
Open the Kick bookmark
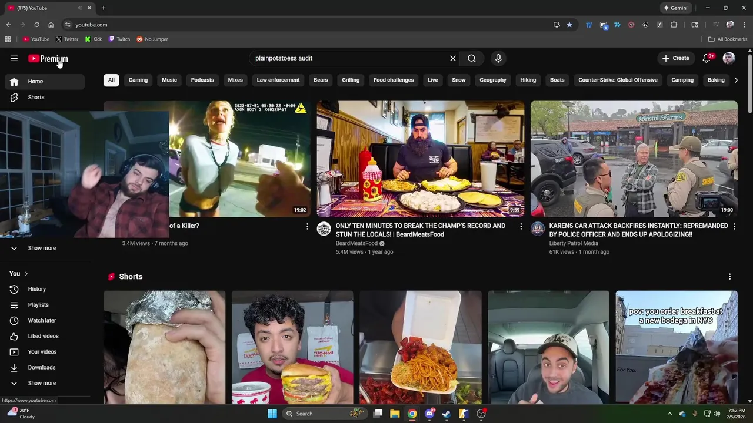94,39
